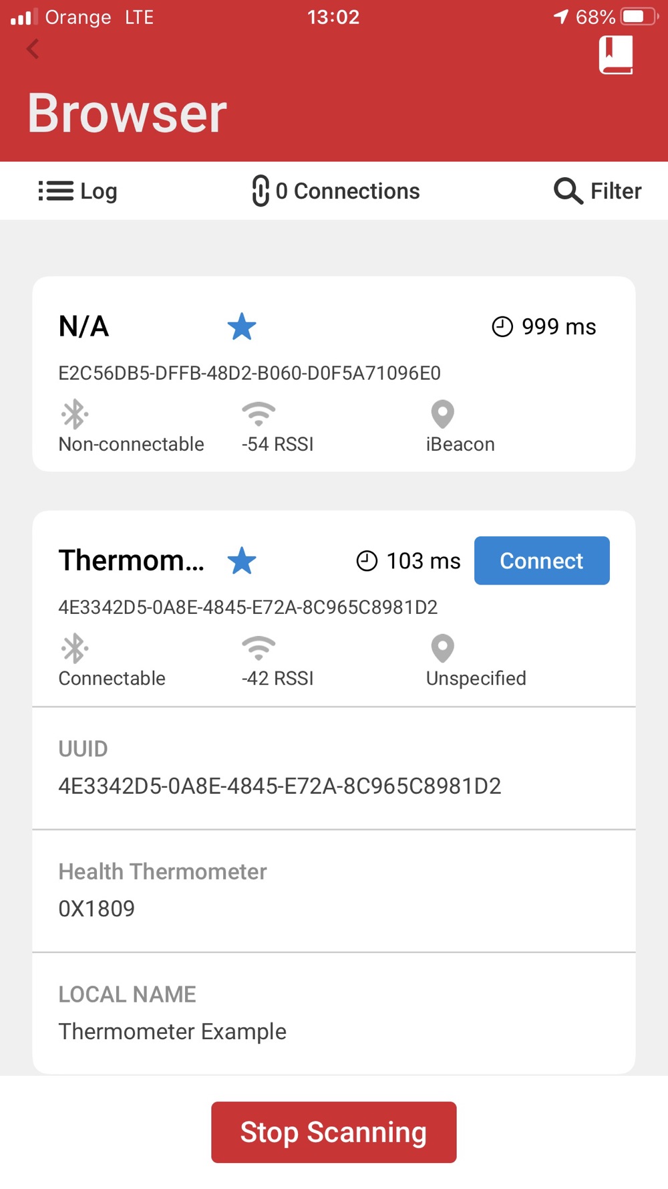Tap the Bluetooth icon above Non-connectable
Viewport: 668px width, 1189px height.
tap(74, 414)
